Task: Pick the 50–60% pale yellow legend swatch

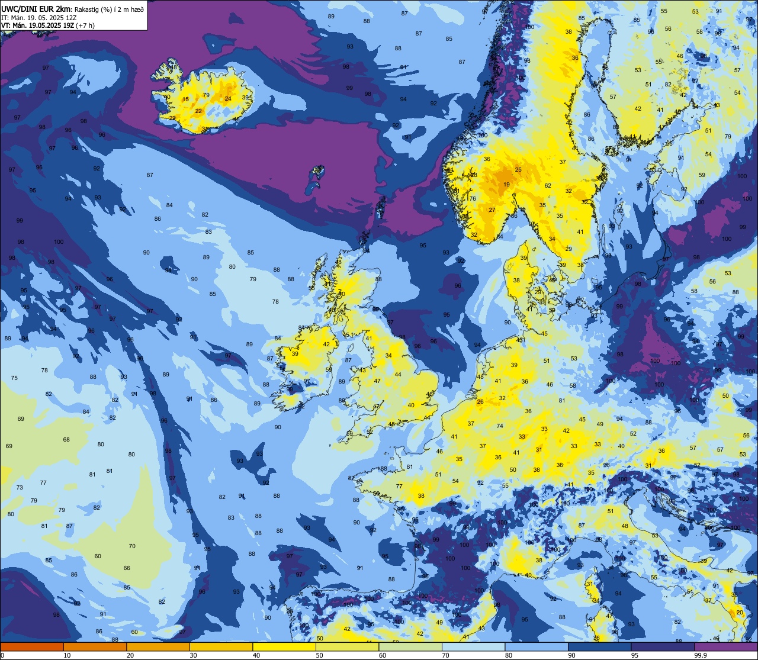Action: 347,646
